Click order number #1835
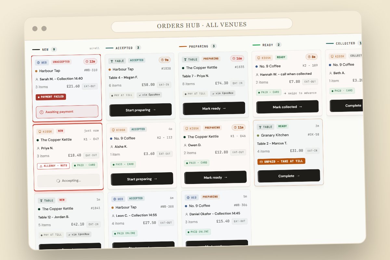This screenshot has height=260, width=390. pos(239,67)
